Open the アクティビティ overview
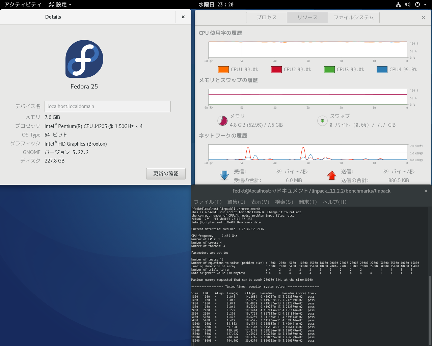432x346 pixels. click(x=23, y=4)
